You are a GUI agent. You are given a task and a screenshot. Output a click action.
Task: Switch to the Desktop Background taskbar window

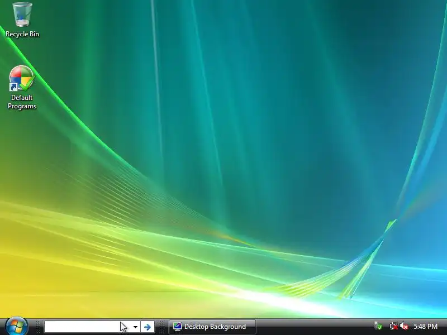pos(212,327)
